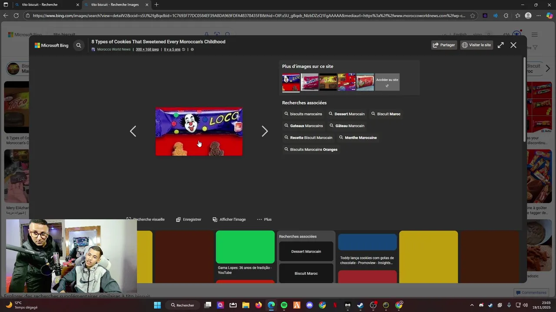Select the first Loco thumbnail under Plus d'images
This screenshot has height=312, width=556.
(291, 82)
